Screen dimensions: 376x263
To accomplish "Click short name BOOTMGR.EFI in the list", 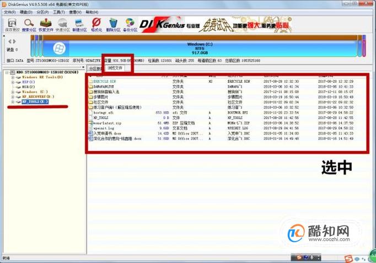I will pos(238,112).
